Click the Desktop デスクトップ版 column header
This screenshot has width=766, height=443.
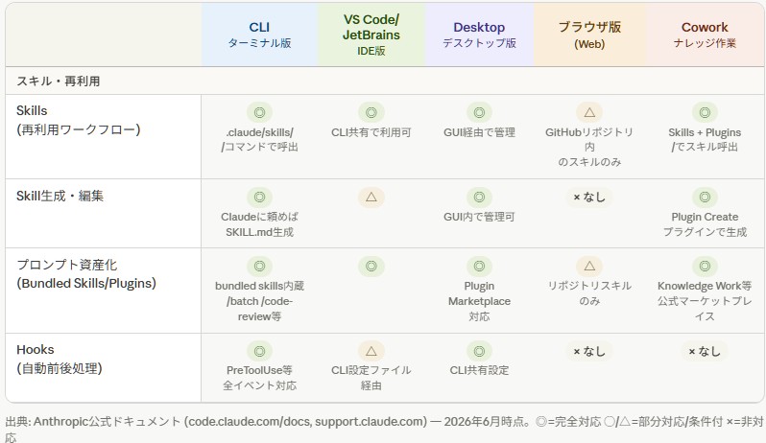(x=479, y=35)
